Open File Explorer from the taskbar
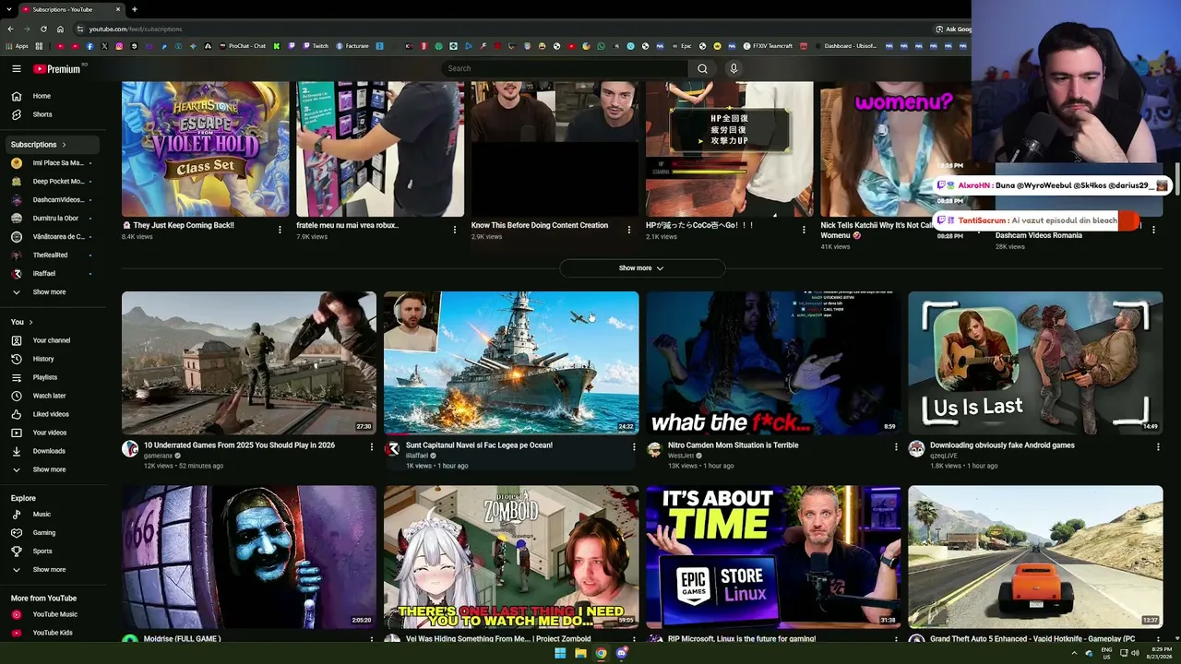Screen dimensions: 1181x664 click(580, 653)
